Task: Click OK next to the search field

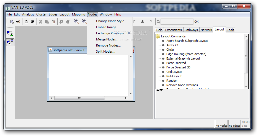Action: tap(196, 22)
